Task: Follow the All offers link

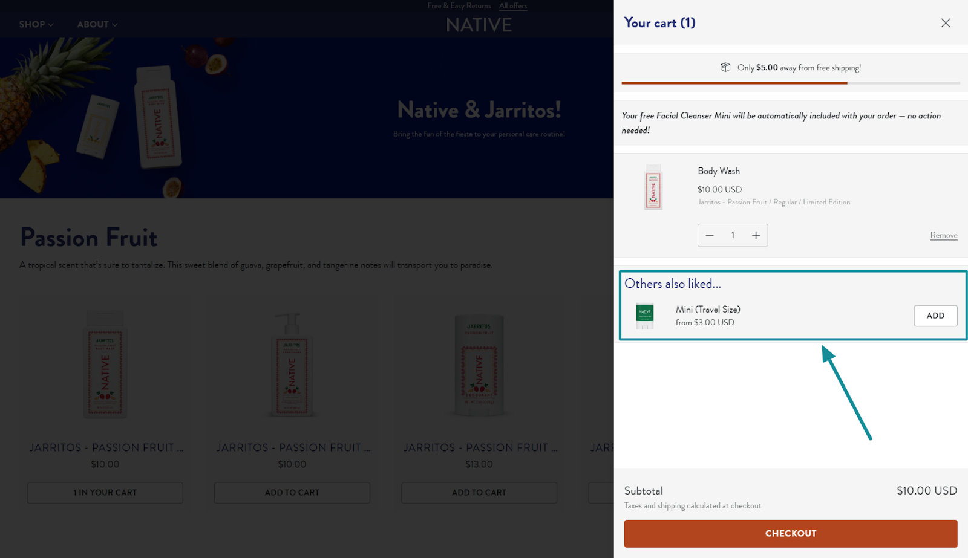Action: (x=513, y=6)
